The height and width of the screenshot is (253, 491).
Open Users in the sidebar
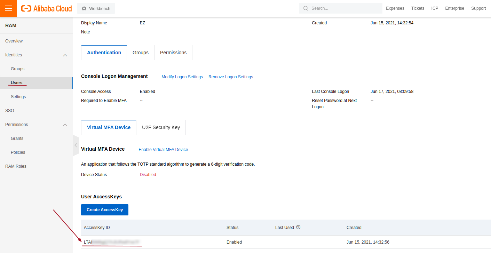coord(36,83)
